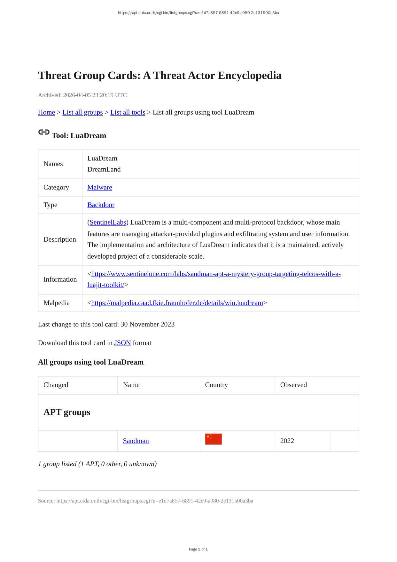Click the chain link icon beside Tool: LuaDream
Viewport: 397px width, 562px height.
(44, 132)
